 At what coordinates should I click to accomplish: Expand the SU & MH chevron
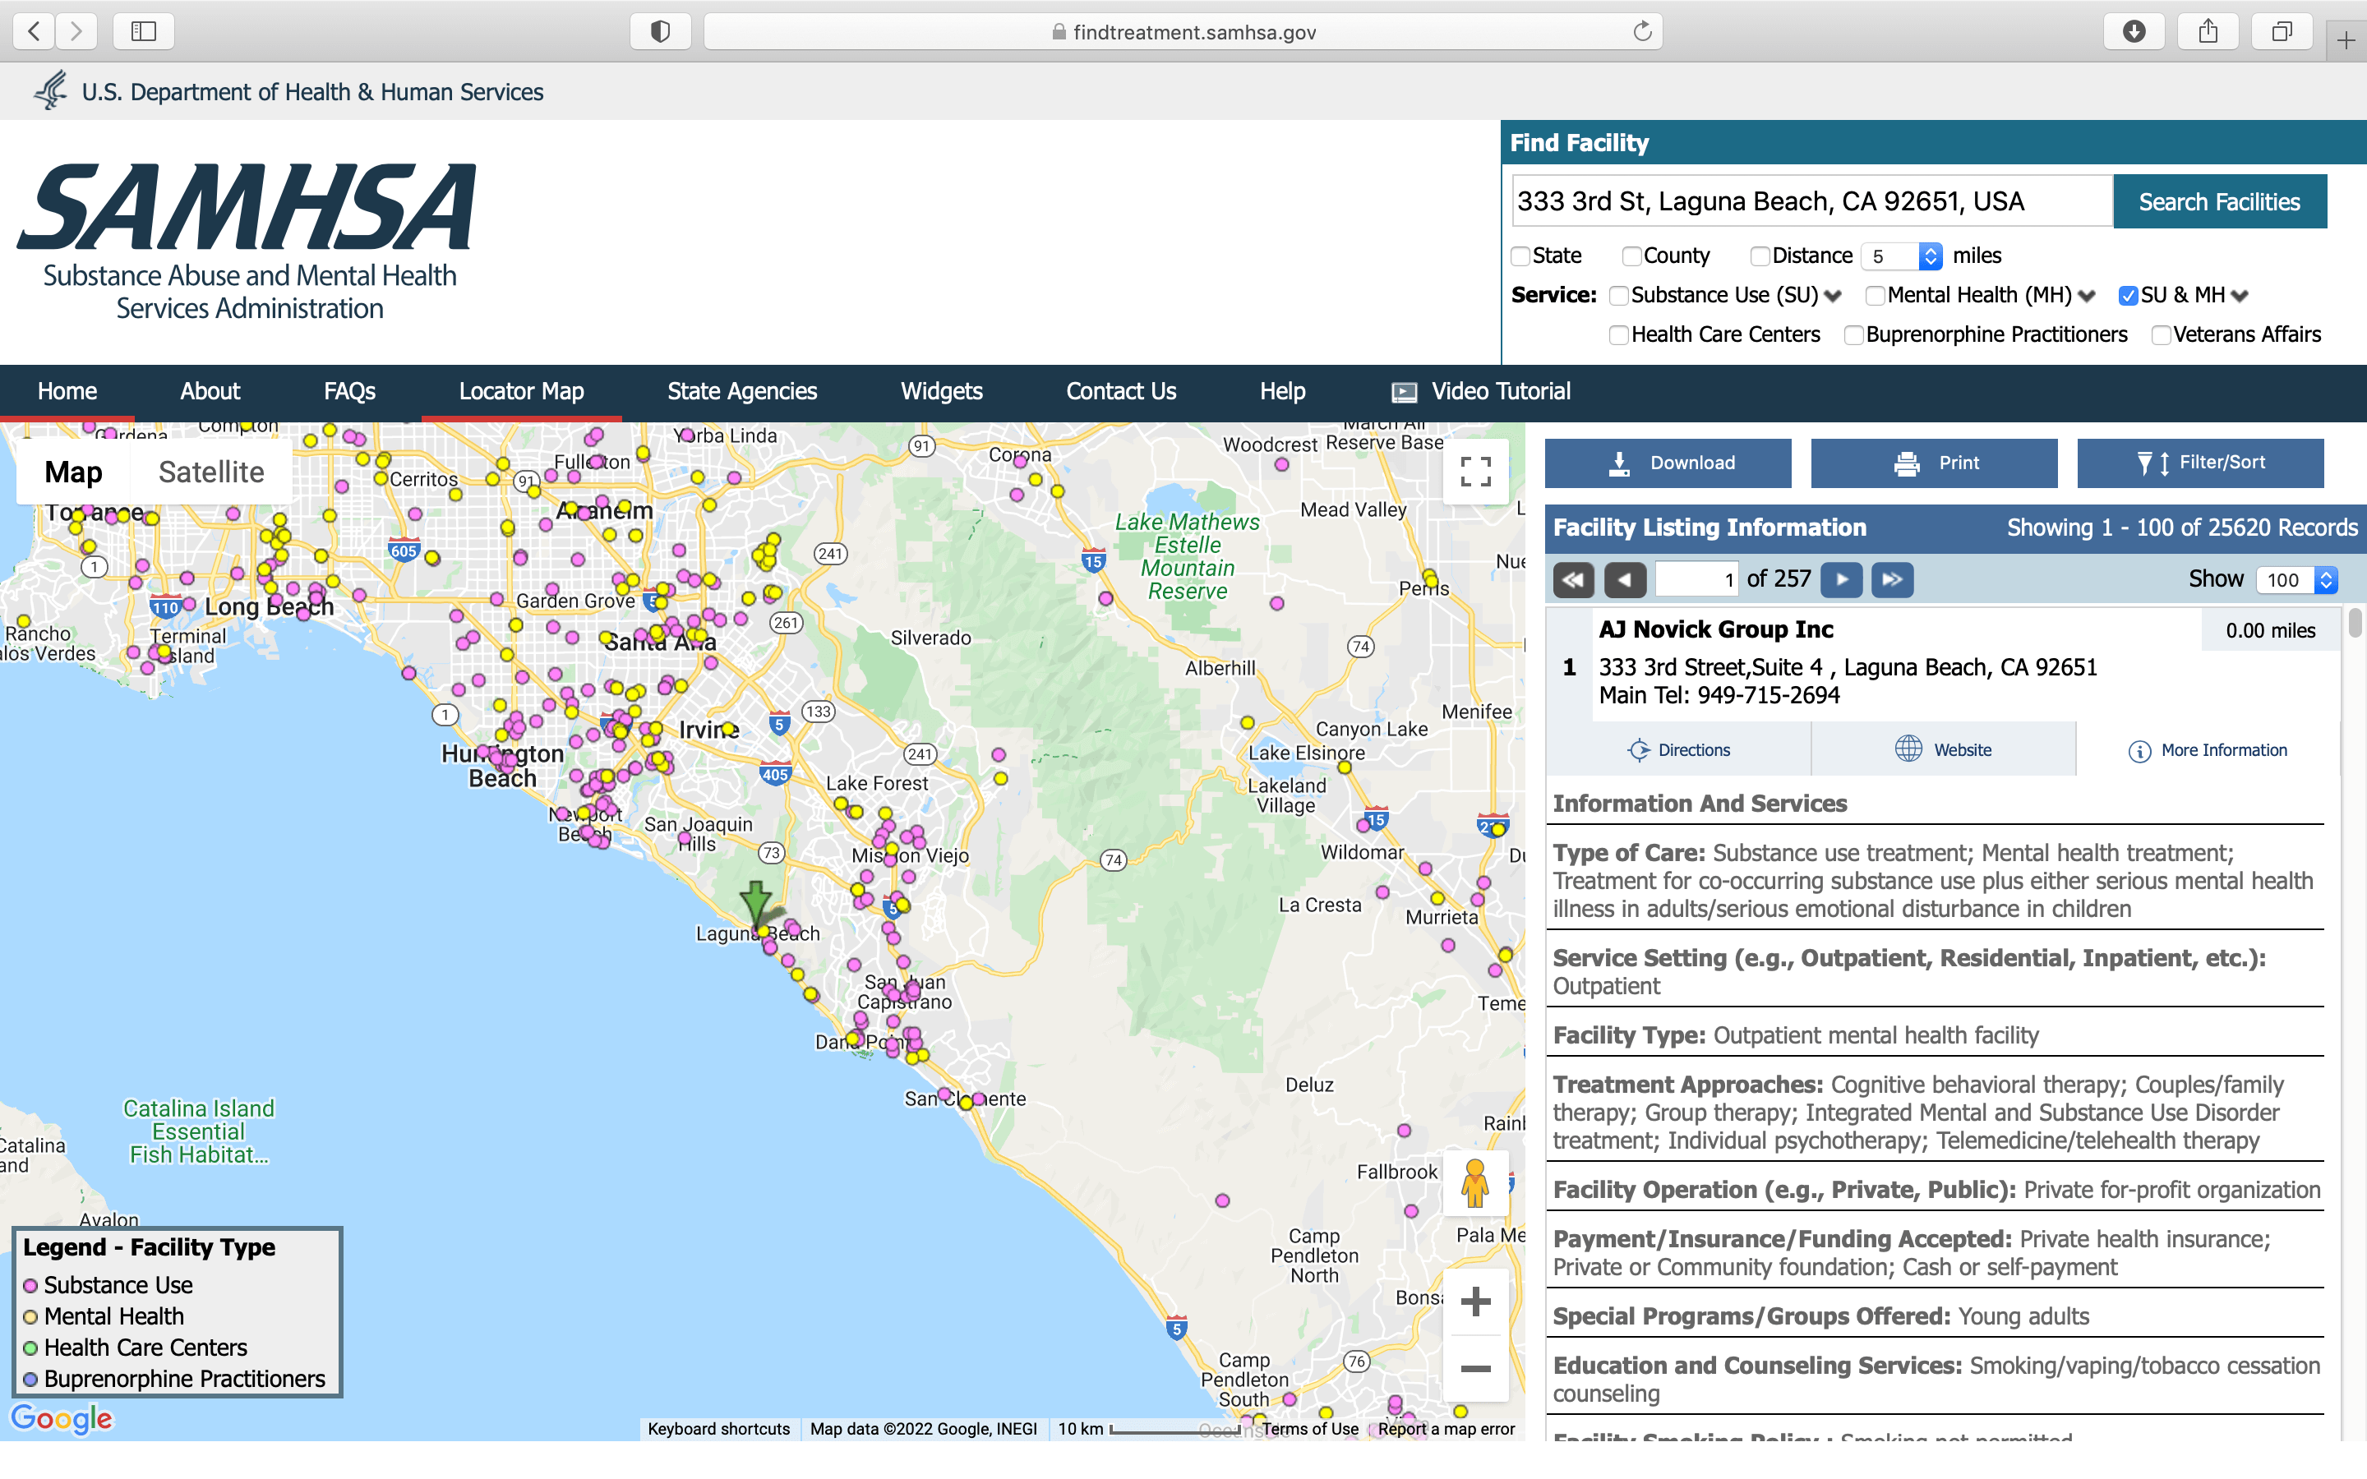coord(2240,297)
